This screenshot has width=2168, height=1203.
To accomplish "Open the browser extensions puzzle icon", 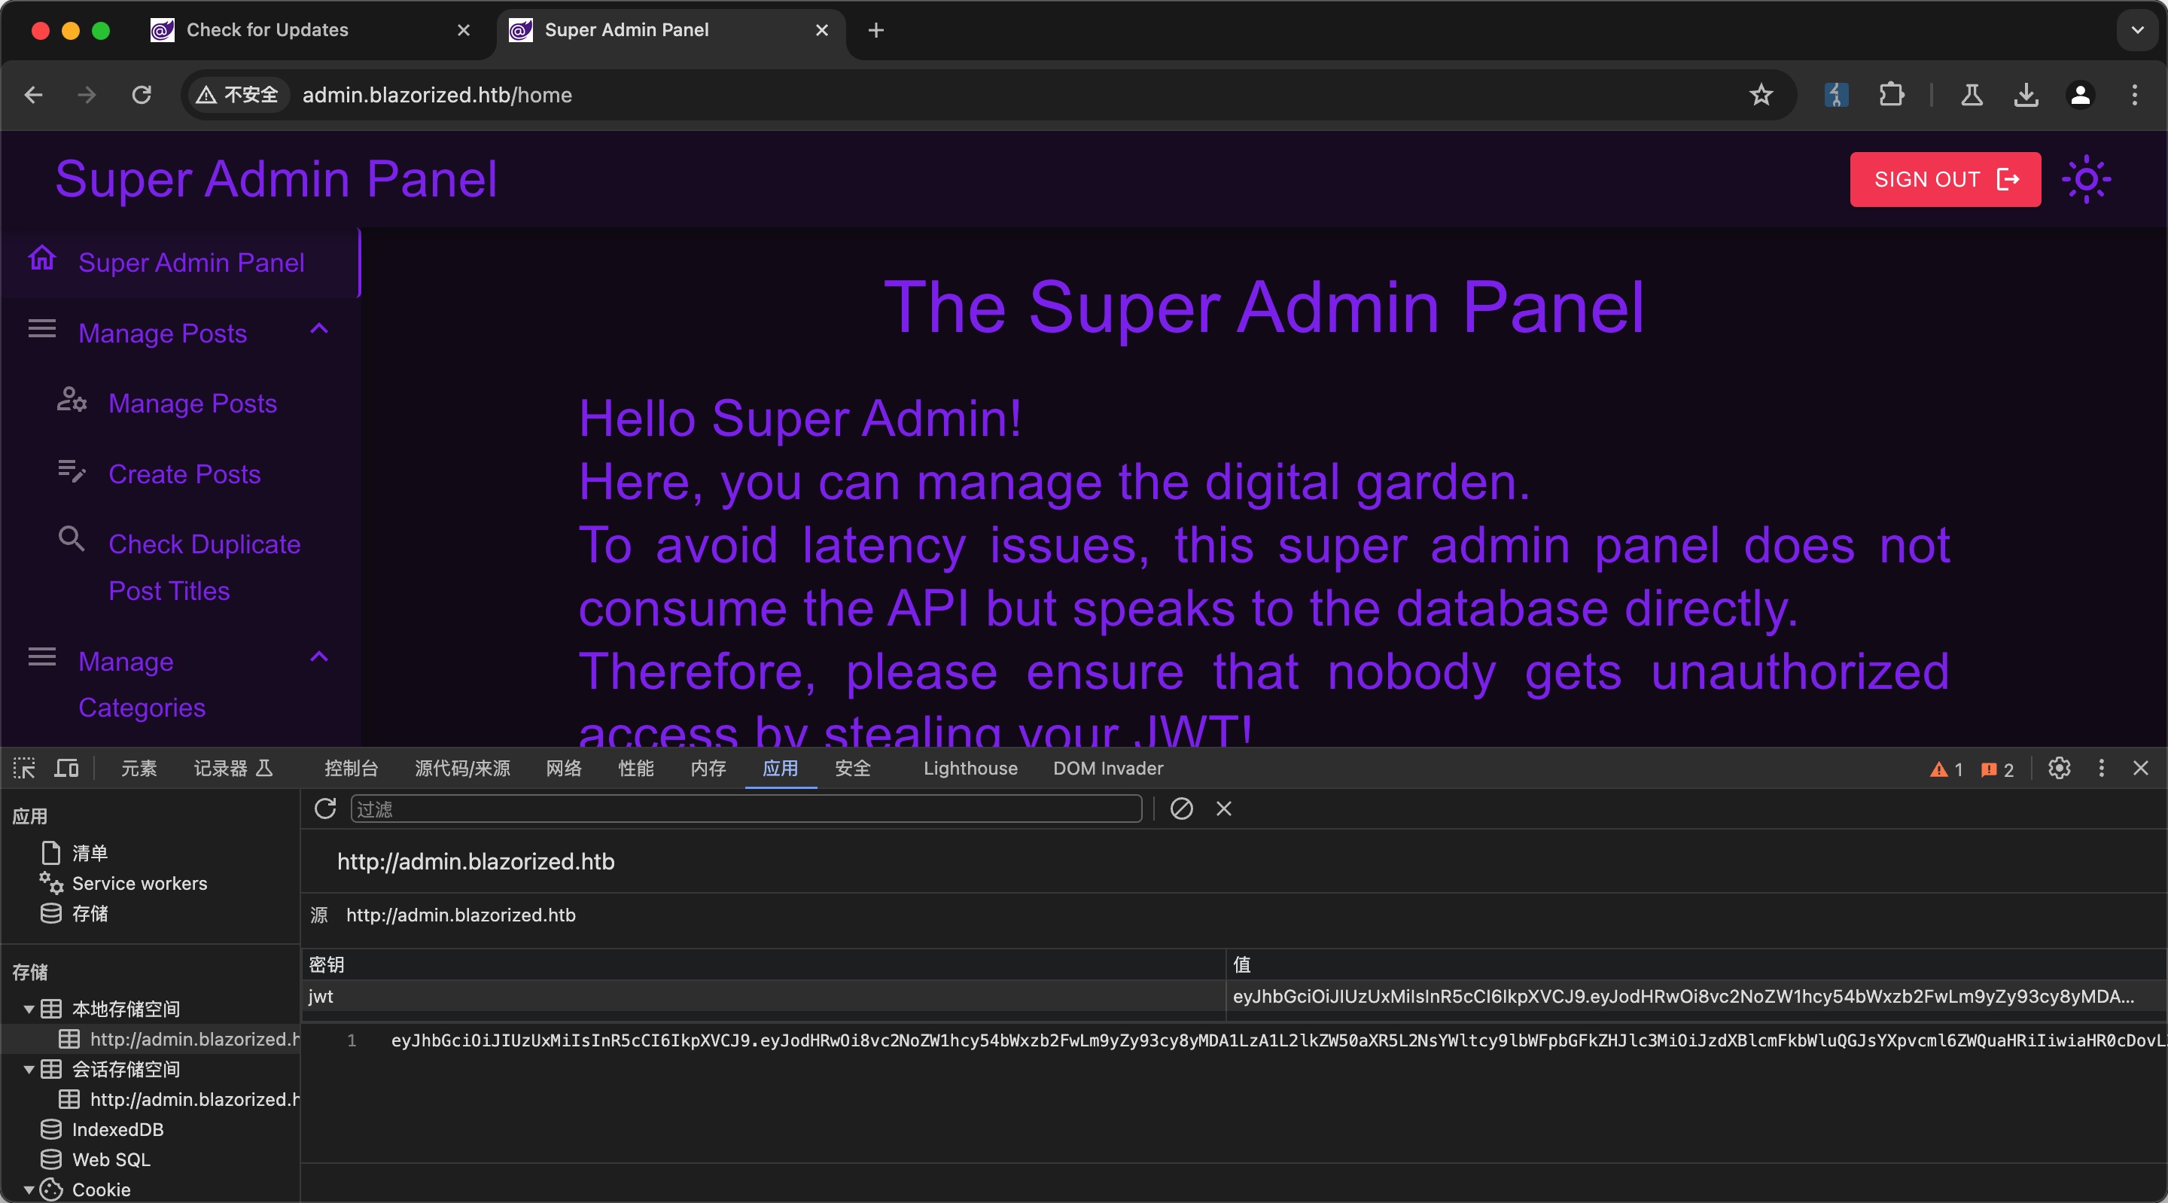I will pos(1891,95).
